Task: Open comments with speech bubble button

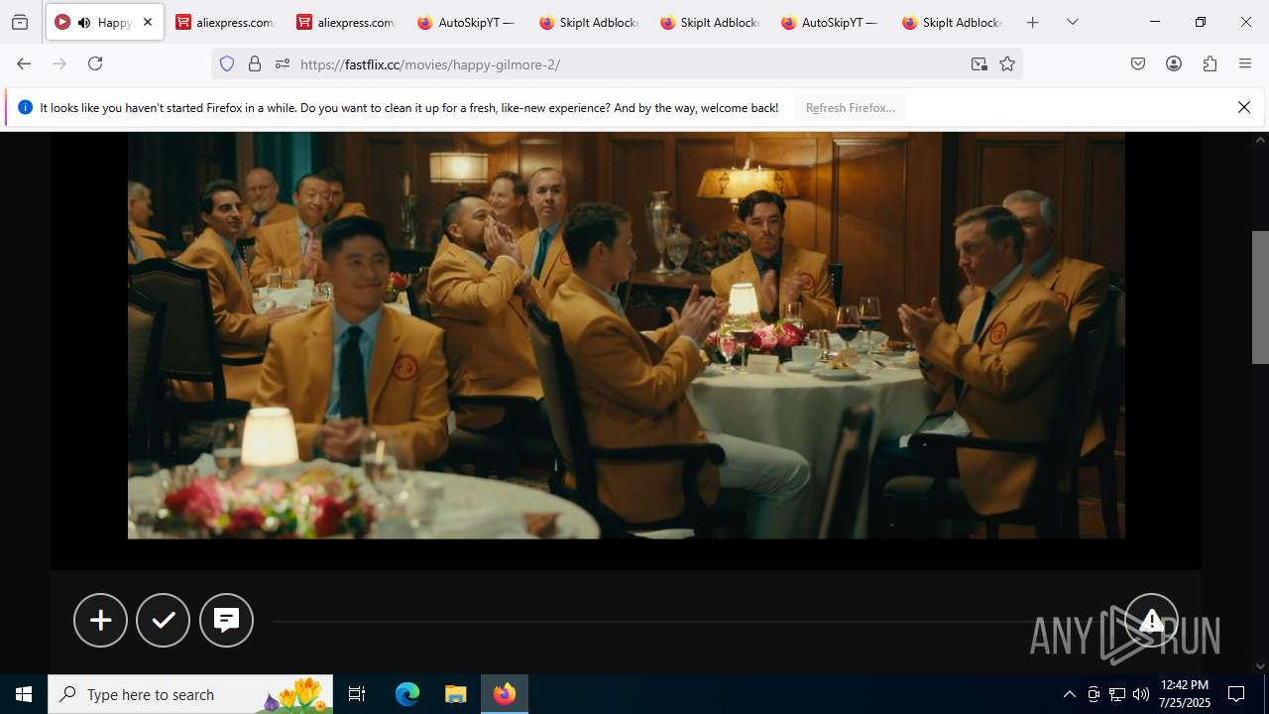Action: click(226, 620)
